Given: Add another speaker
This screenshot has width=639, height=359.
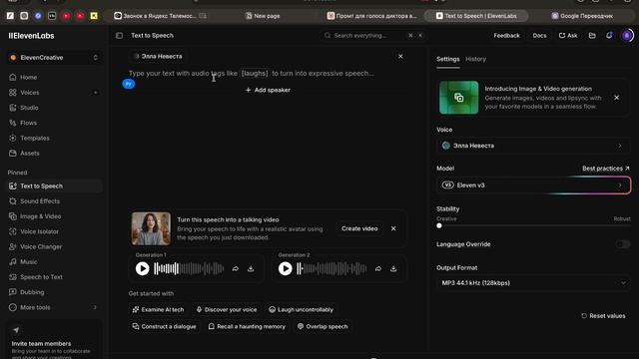Looking at the screenshot, I should tap(268, 90).
